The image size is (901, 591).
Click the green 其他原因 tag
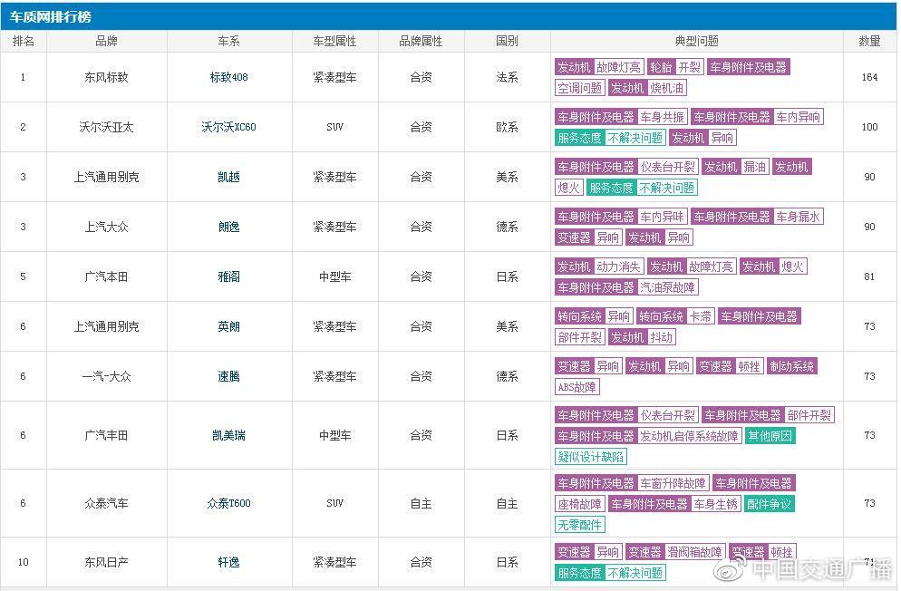(x=770, y=436)
